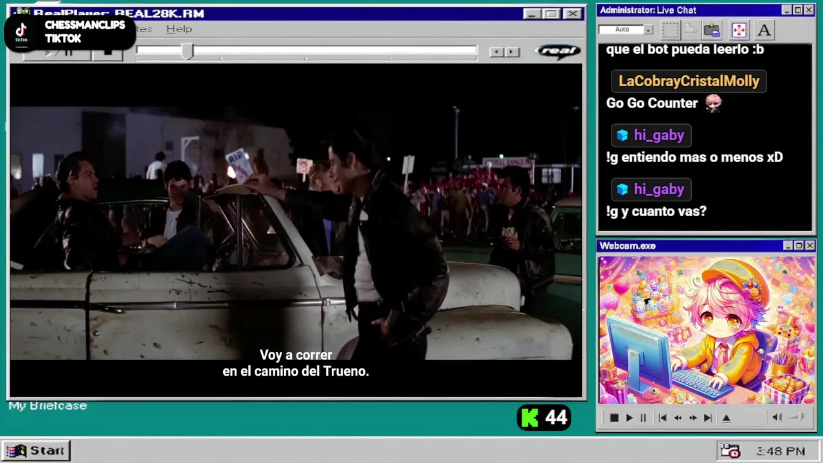The width and height of the screenshot is (823, 463).
Task: Click the RealPlayer seek bar track
Action: click(x=307, y=50)
